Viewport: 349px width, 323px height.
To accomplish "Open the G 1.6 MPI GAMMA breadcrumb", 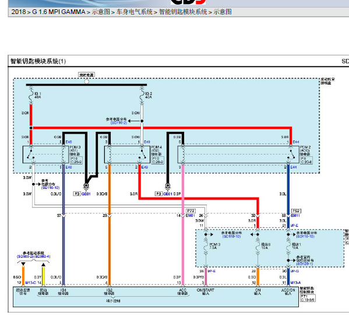I will click(x=59, y=12).
